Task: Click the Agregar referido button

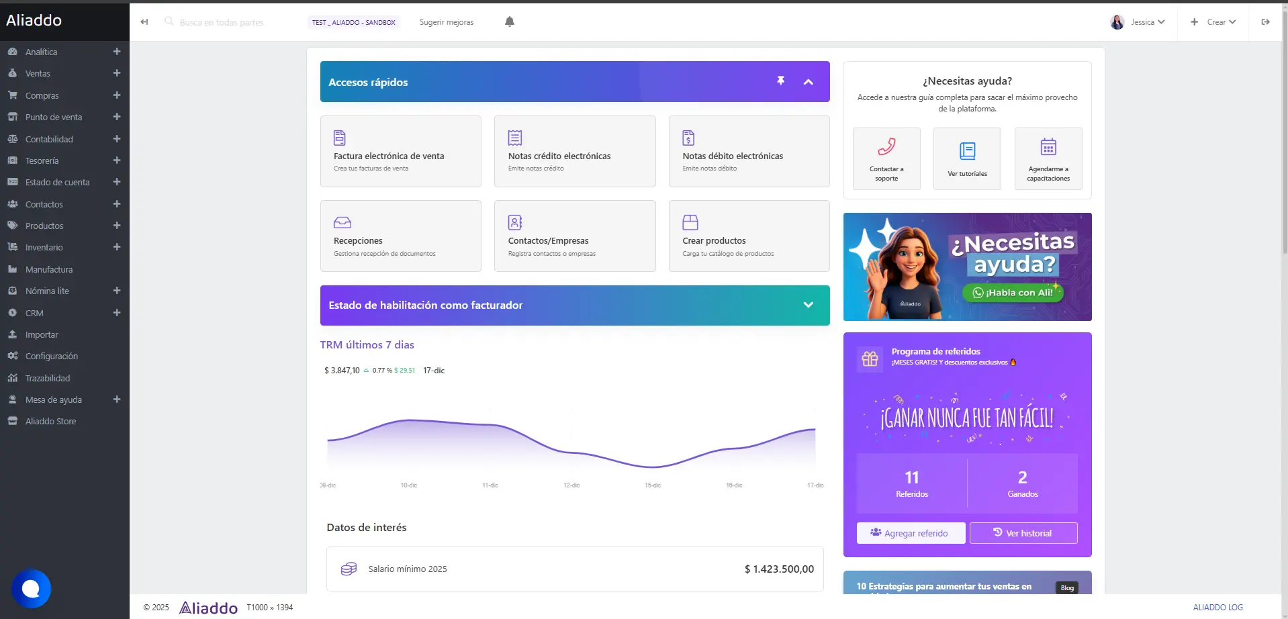Action: (x=911, y=533)
